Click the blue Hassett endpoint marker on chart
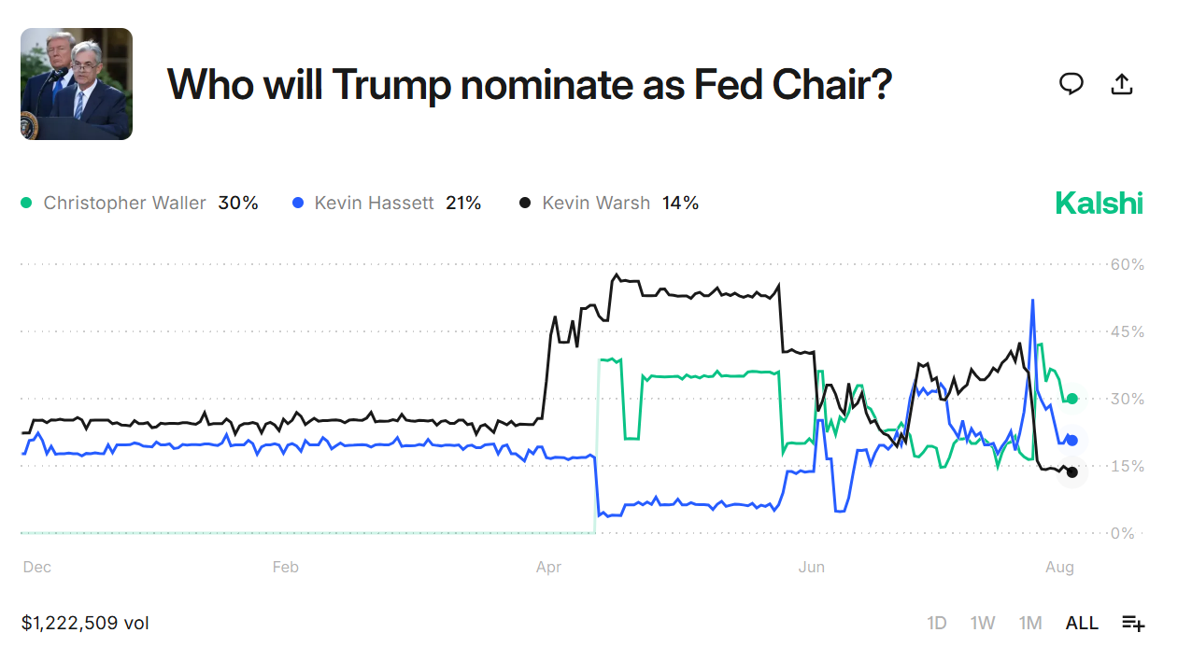The width and height of the screenshot is (1192, 661). (1072, 440)
